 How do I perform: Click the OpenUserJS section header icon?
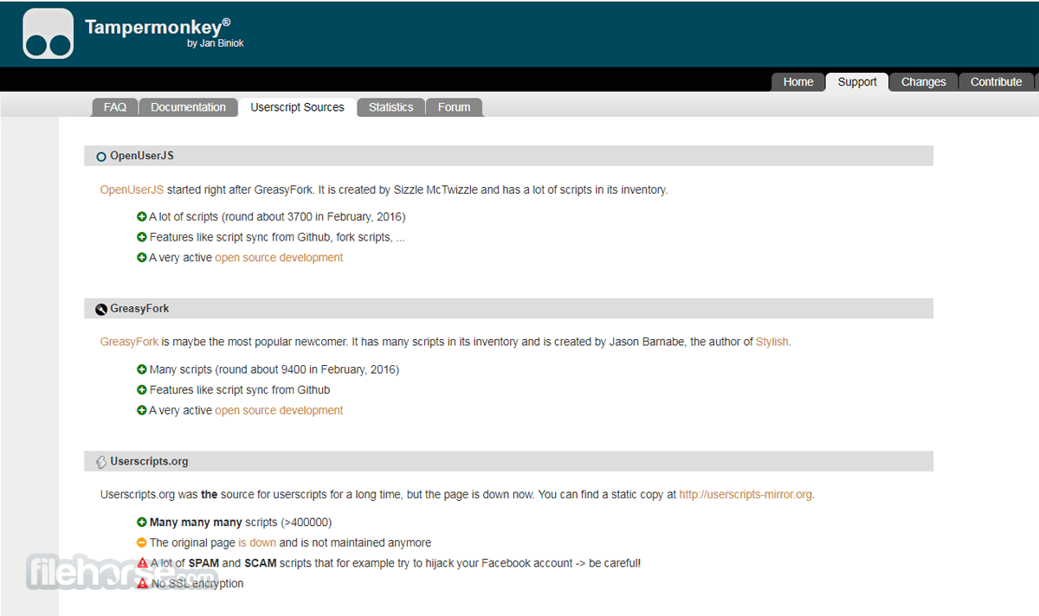coord(101,157)
